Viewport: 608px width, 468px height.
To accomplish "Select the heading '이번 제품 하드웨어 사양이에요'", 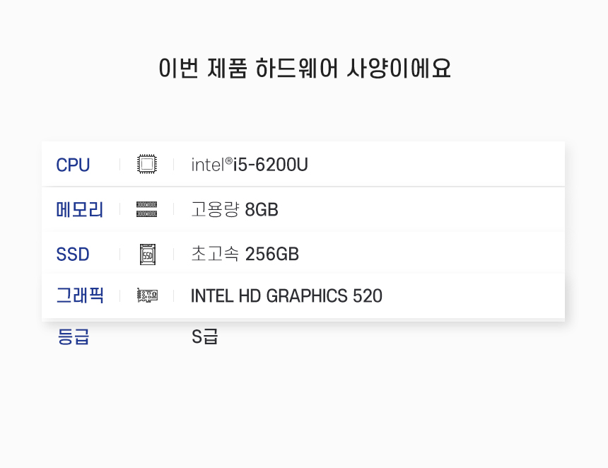I will coord(305,69).
